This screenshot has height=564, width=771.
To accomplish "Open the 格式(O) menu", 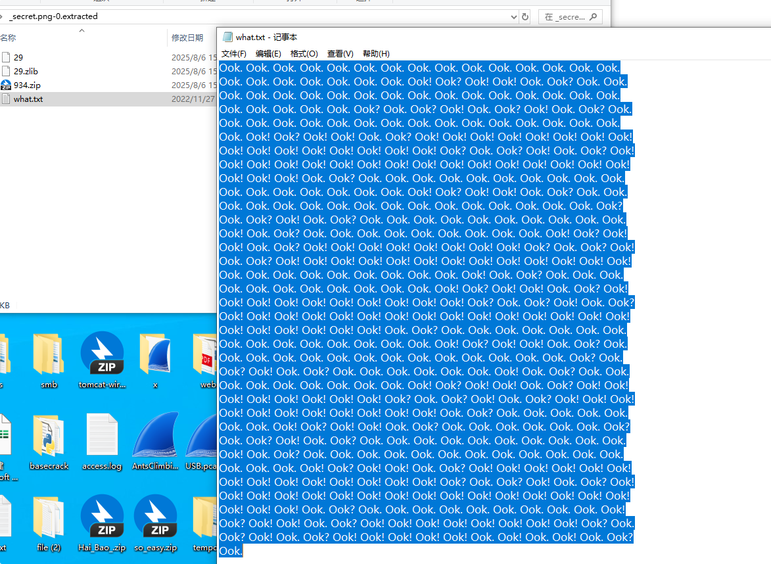I will 304,54.
